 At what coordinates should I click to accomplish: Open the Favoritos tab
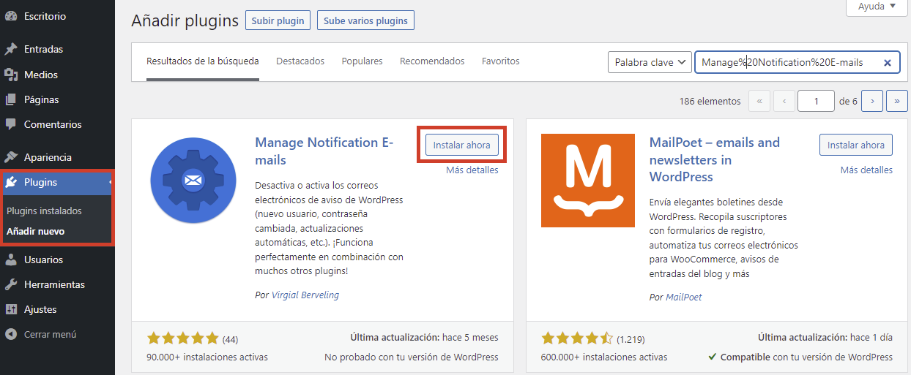pyautogui.click(x=501, y=61)
